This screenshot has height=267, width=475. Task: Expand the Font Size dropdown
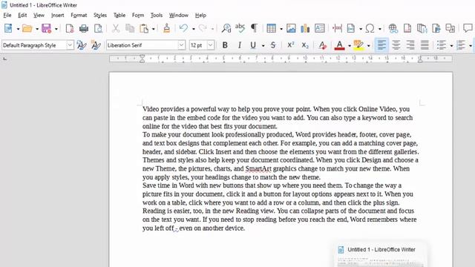(x=211, y=45)
